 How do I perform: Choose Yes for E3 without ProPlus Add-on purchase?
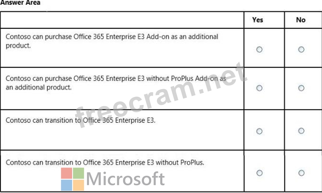click(259, 88)
